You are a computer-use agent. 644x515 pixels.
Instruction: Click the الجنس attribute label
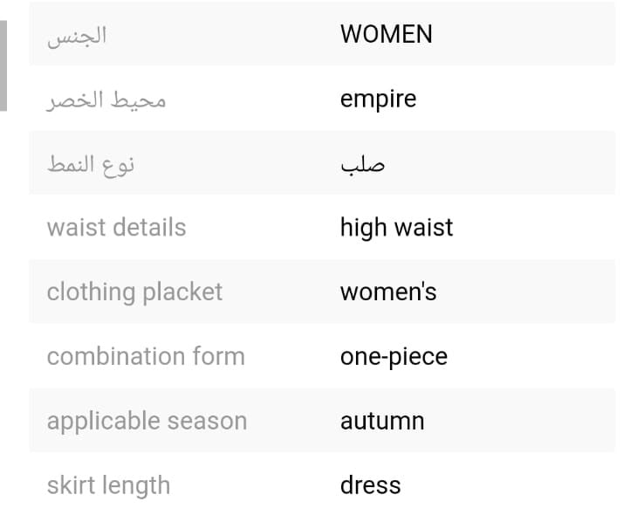[x=77, y=35]
